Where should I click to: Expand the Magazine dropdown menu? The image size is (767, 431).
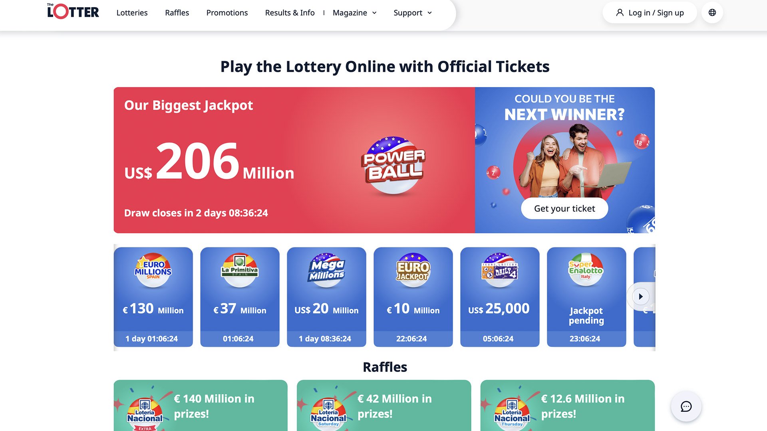click(x=355, y=13)
